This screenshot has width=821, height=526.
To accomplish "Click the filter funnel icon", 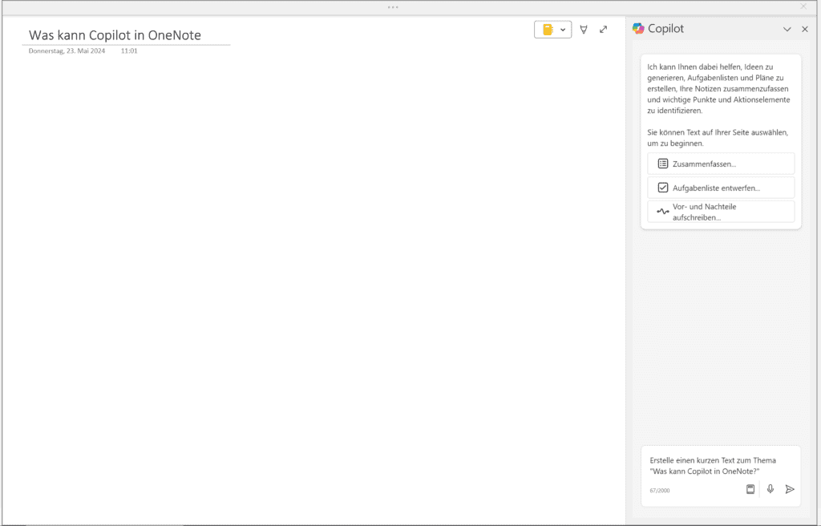I will coord(584,30).
